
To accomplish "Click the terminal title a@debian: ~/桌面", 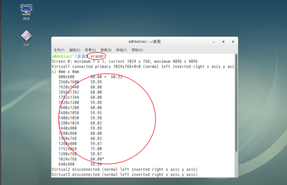I will tap(145, 42).
